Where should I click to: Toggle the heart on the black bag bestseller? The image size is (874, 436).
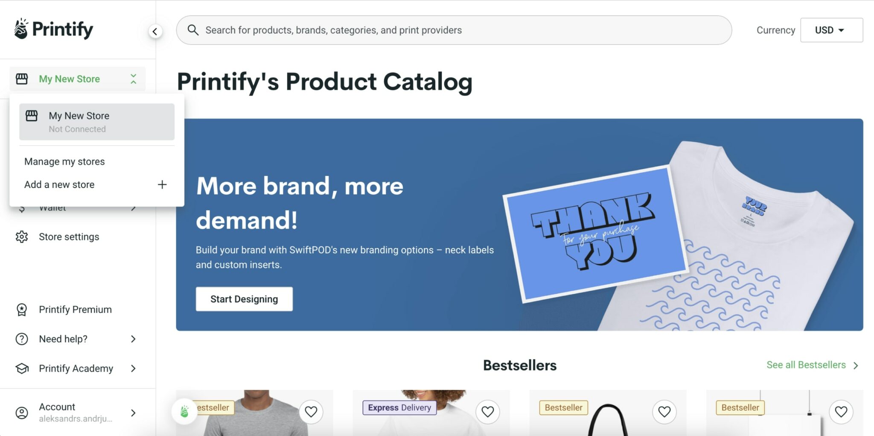click(x=664, y=412)
